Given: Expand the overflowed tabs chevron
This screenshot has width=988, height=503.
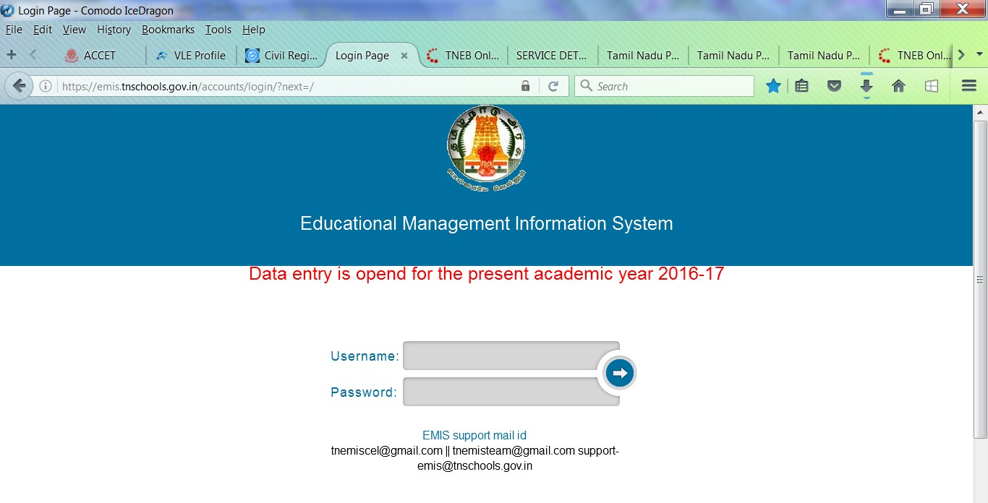Looking at the screenshot, I should pos(961,54).
